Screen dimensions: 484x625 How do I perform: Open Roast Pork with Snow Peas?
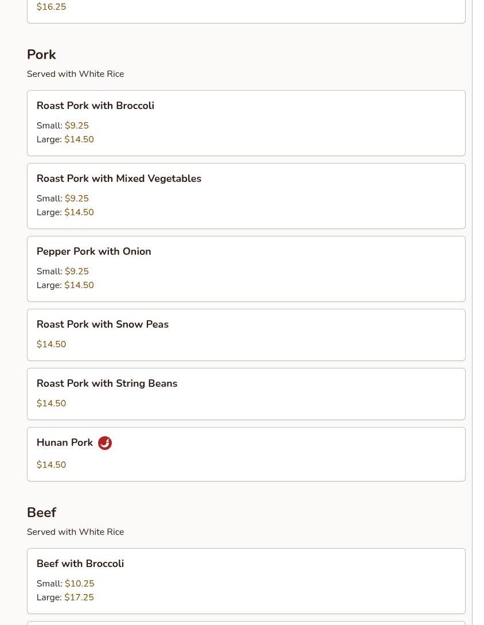tap(102, 324)
